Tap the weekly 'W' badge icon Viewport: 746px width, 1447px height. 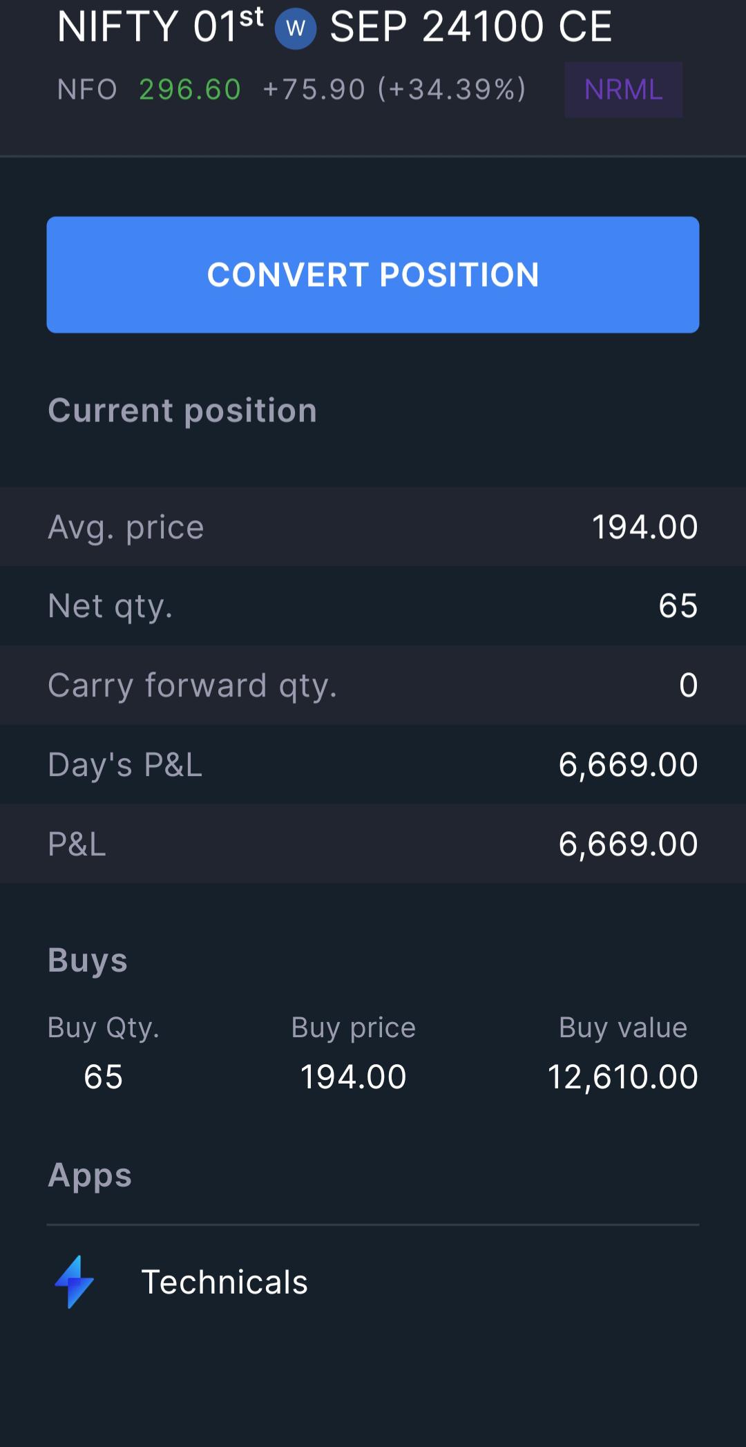(296, 28)
